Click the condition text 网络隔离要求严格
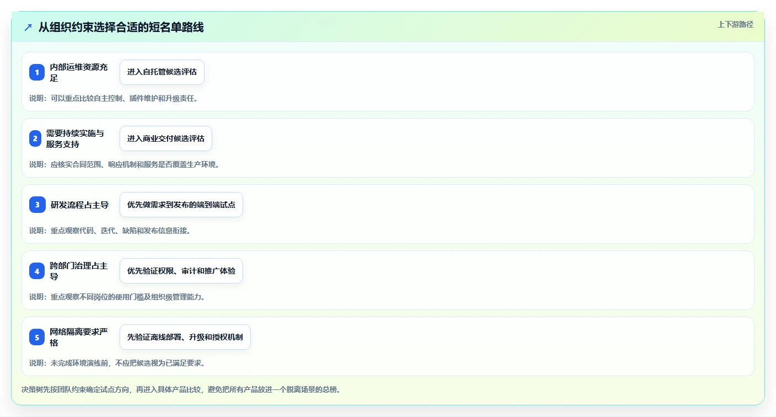The width and height of the screenshot is (776, 417). coord(79,337)
